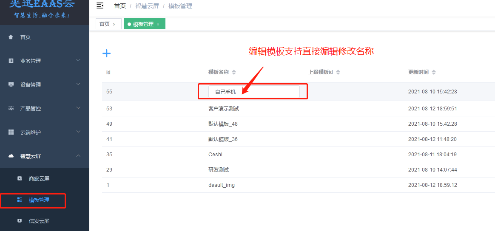
Task: Click the home icon in sidebar
Action: tap(11, 37)
